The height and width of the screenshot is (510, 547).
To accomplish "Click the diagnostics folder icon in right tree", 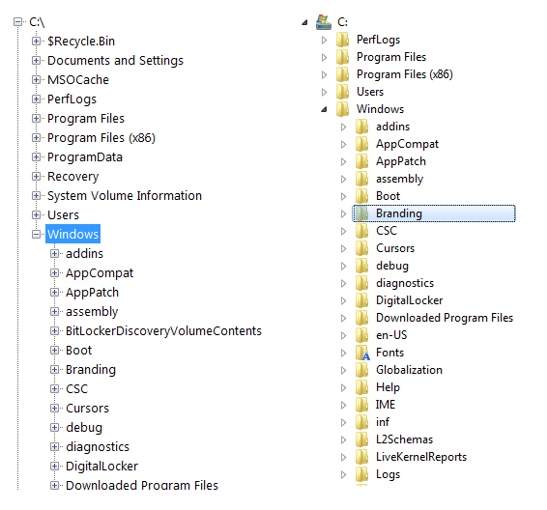I will (x=362, y=283).
